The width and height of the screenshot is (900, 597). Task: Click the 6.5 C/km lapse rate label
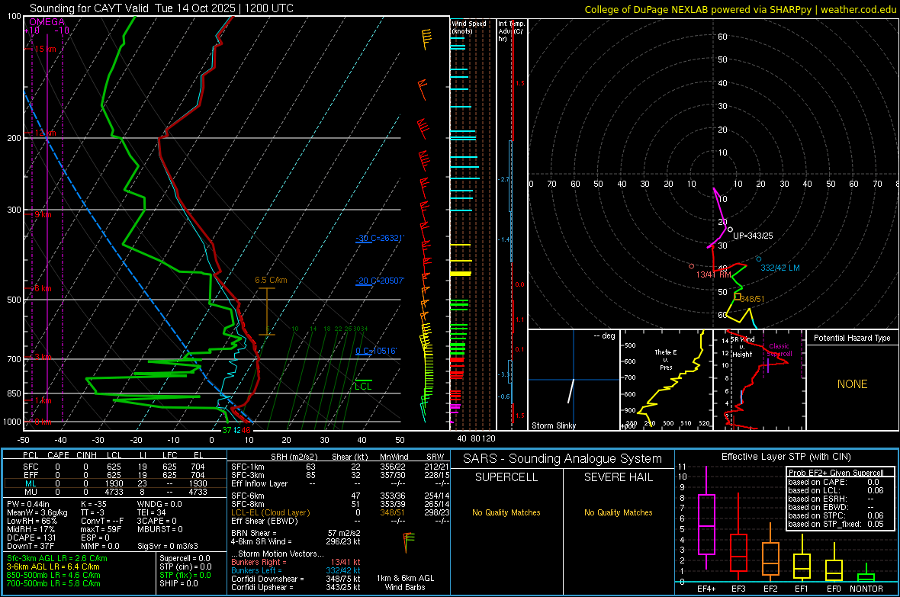[271, 280]
